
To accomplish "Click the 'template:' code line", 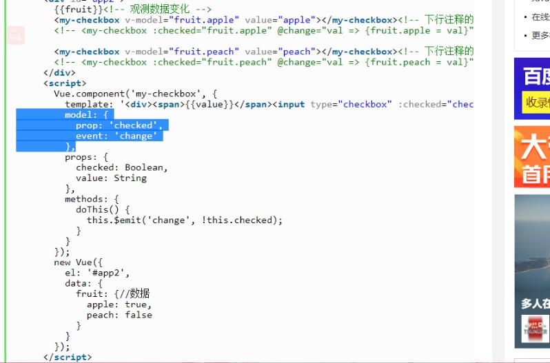I will (x=269, y=104).
